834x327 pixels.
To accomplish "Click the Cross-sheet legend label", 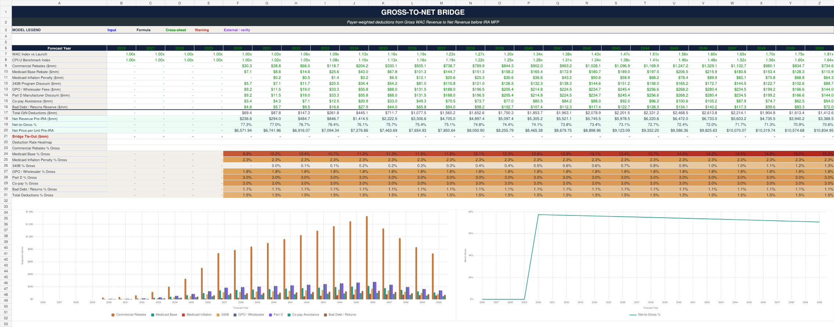I will tap(176, 30).
